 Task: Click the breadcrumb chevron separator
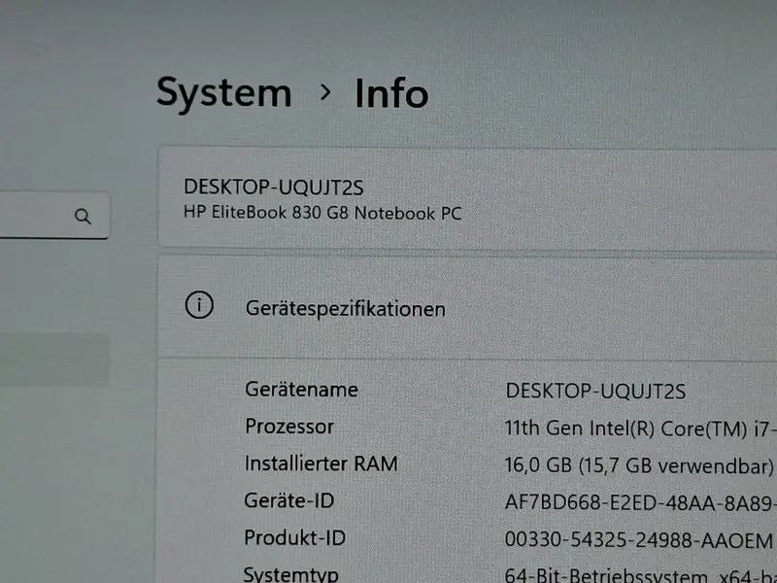point(325,92)
